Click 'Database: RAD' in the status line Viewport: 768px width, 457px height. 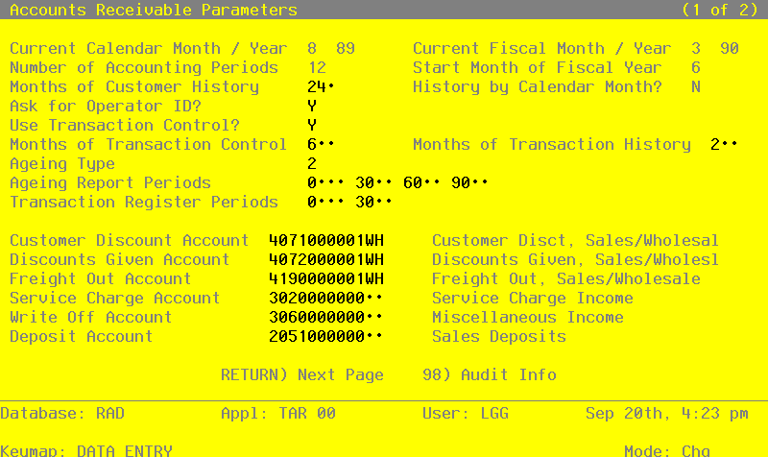pos(62,413)
